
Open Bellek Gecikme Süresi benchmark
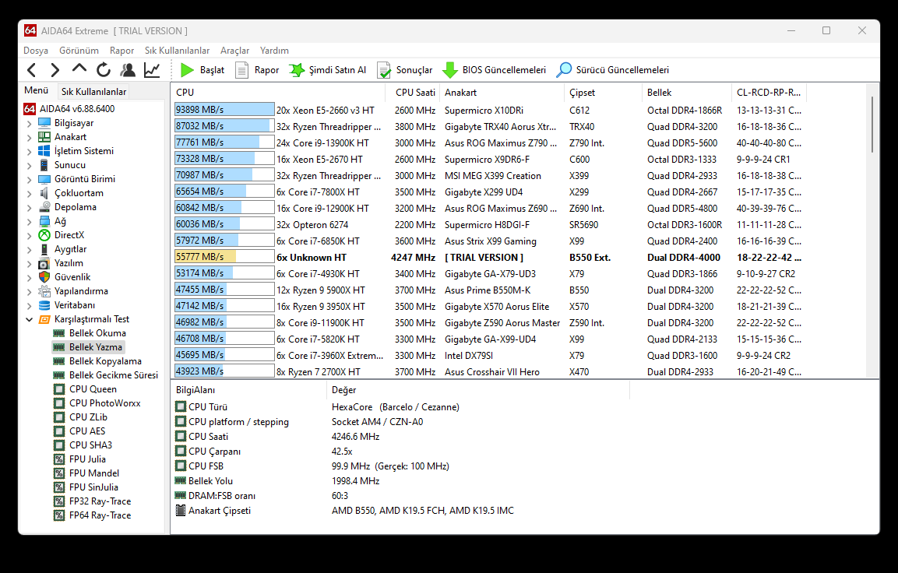pyautogui.click(x=105, y=375)
